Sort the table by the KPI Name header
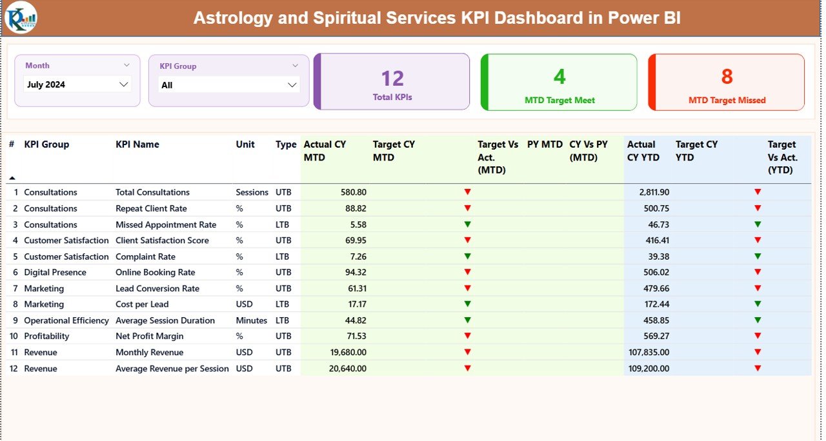Image resolution: width=826 pixels, height=441 pixels. click(x=138, y=144)
